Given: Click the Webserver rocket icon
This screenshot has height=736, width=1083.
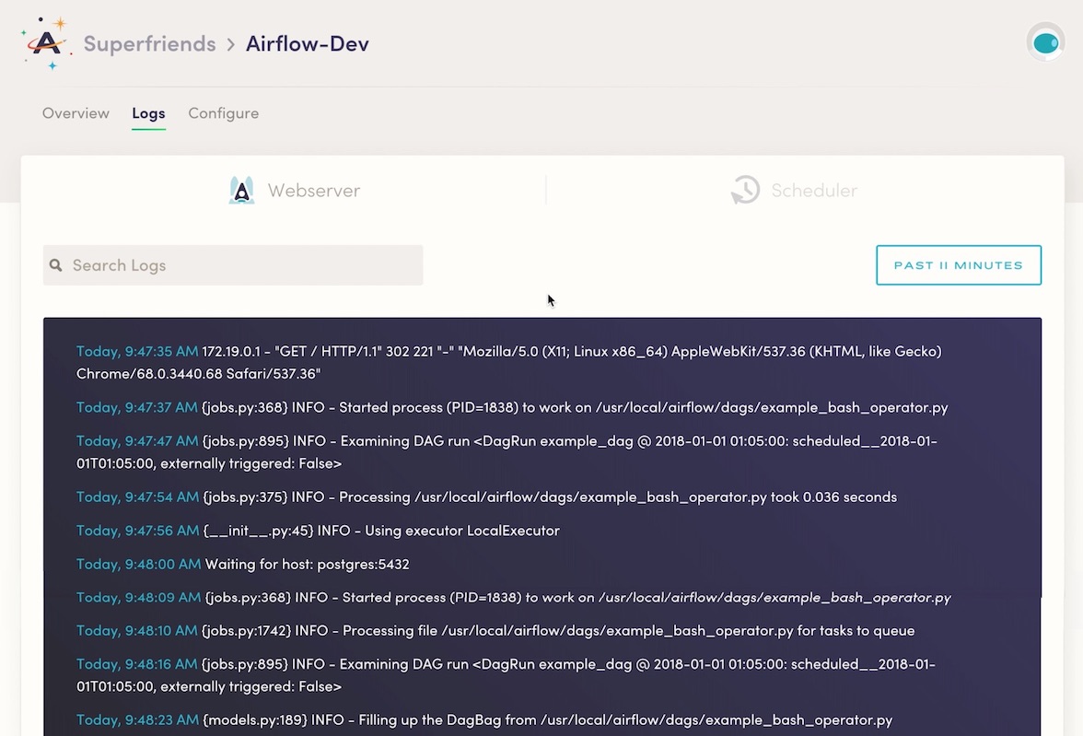Looking at the screenshot, I should pos(241,190).
